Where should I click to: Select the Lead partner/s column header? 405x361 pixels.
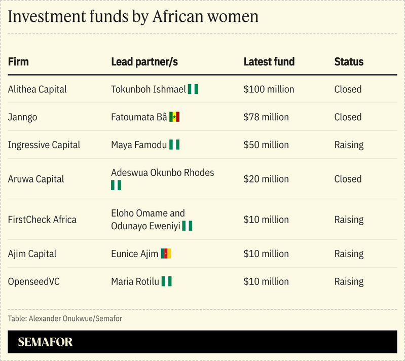144,62
